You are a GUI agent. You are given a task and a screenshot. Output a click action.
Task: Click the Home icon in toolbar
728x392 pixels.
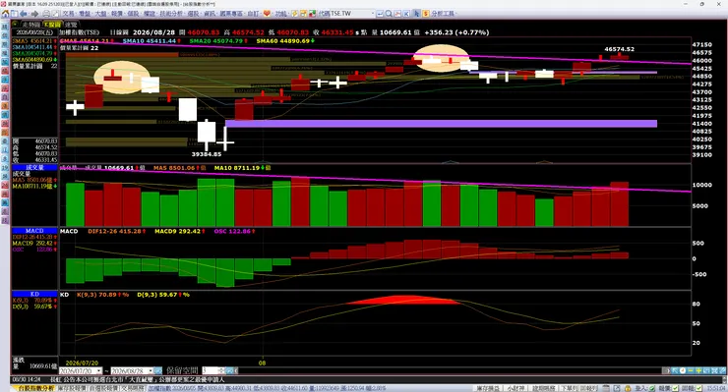(x=6, y=14)
